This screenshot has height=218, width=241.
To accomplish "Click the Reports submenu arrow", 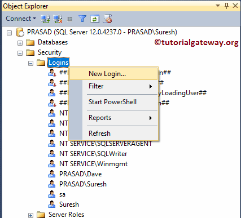I will [x=151, y=118].
